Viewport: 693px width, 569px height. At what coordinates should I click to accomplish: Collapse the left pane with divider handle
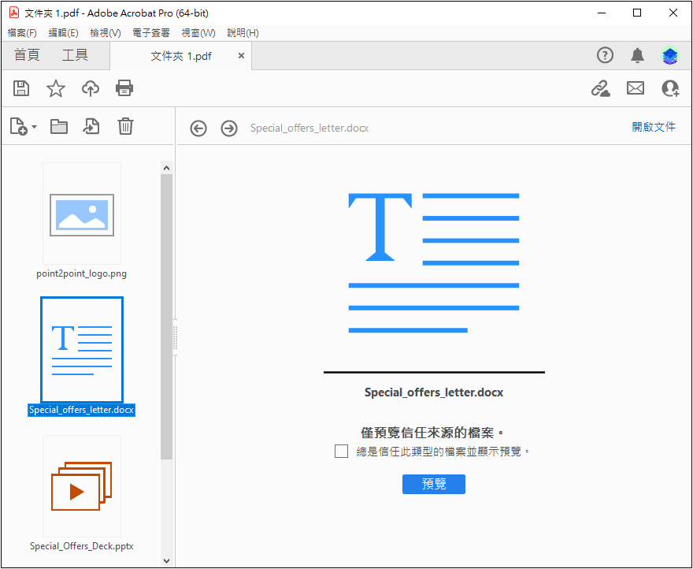click(x=176, y=337)
